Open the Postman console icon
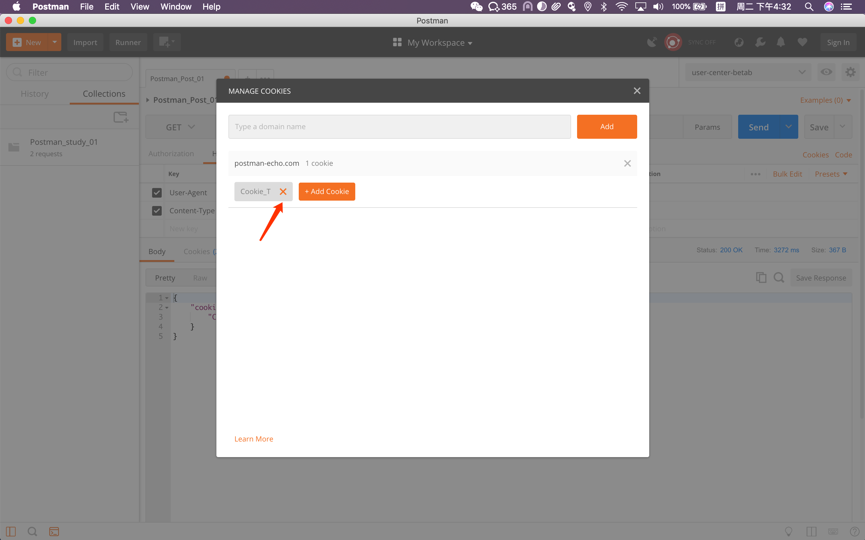865x540 pixels. tap(54, 531)
